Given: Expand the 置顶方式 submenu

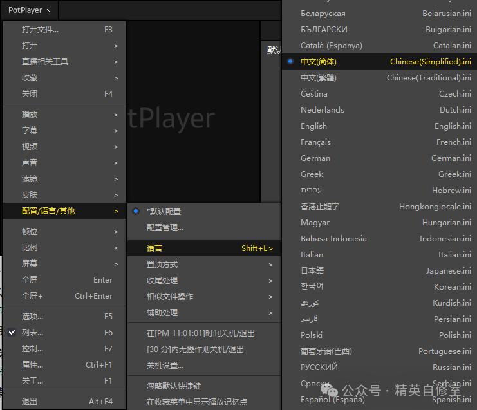Looking at the screenshot, I should 162,265.
